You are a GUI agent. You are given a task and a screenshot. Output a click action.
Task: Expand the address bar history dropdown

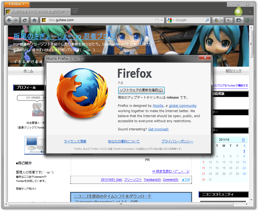(x=162, y=20)
